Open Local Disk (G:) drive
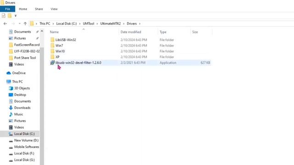Image resolution: width=294 pixels, height=165 pixels. (24, 160)
